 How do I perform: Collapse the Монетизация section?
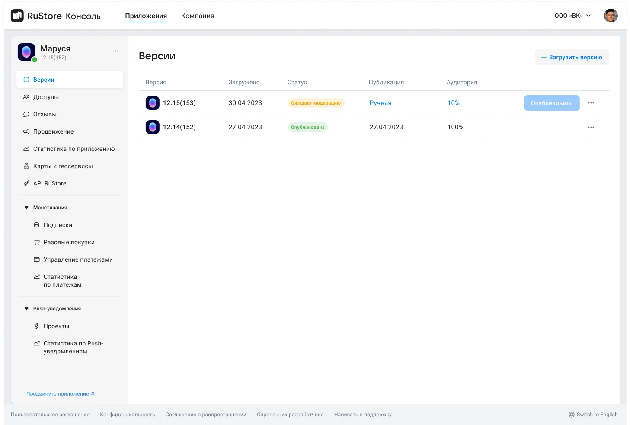26,208
